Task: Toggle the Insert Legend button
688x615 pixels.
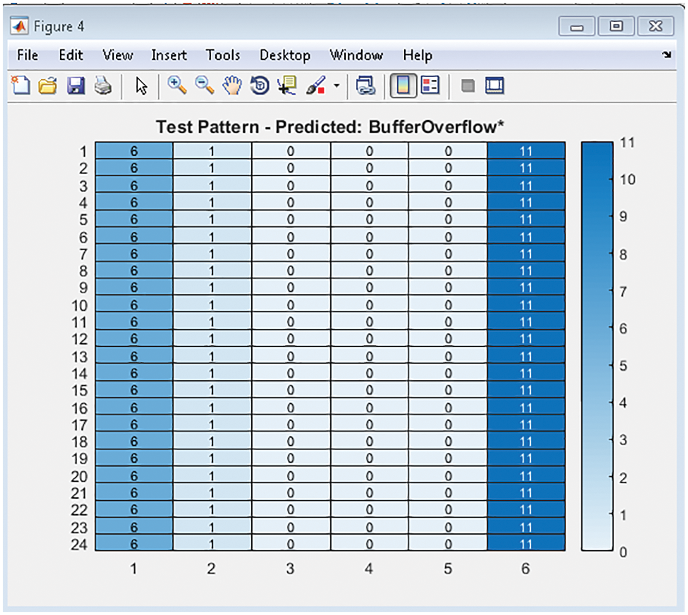Action: point(430,86)
